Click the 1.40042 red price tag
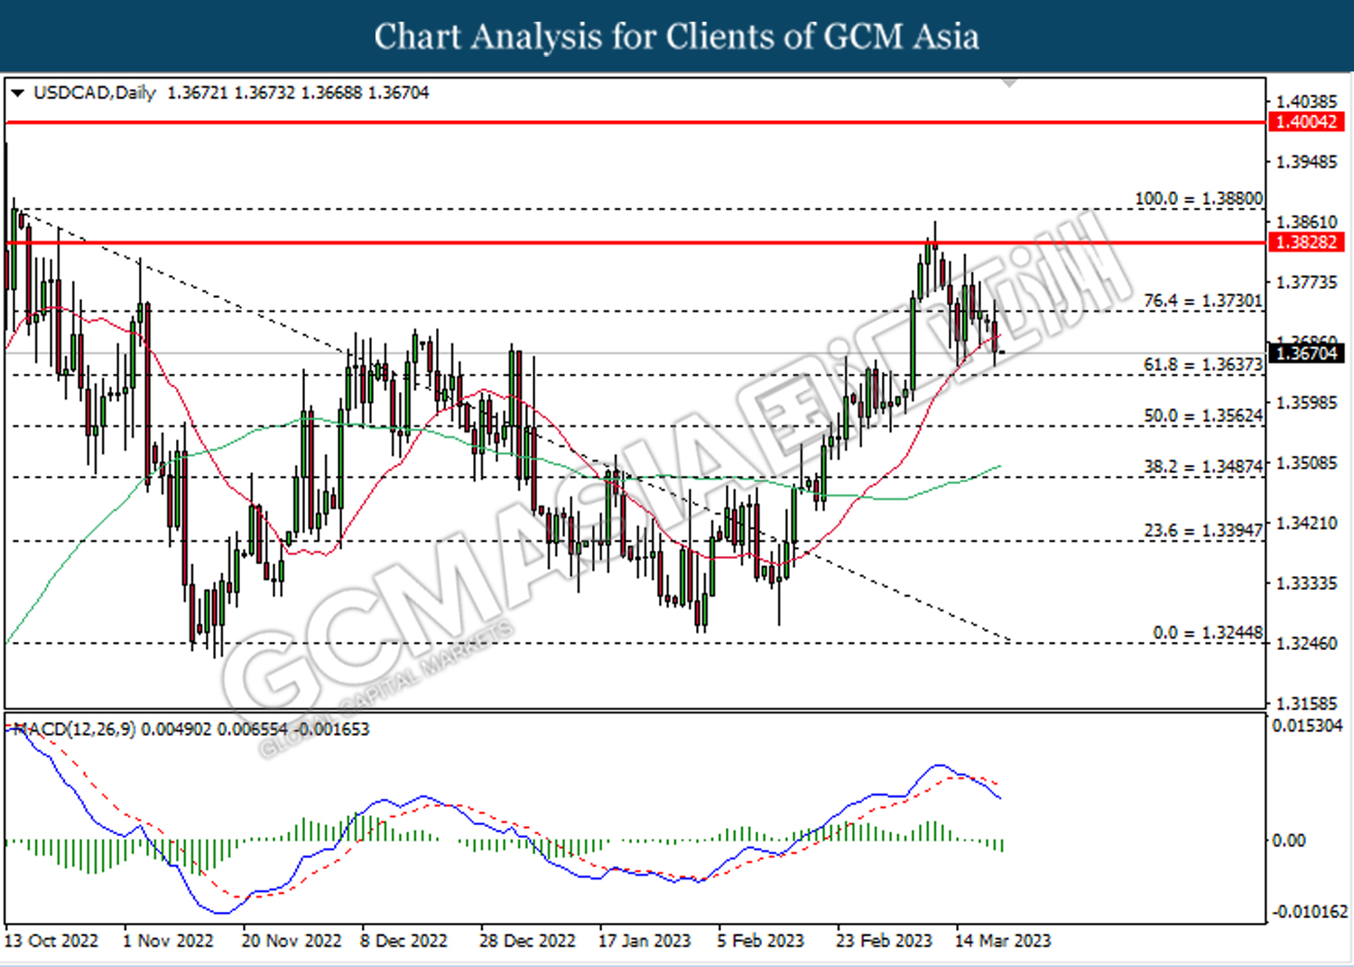The image size is (1354, 967). tap(1306, 122)
